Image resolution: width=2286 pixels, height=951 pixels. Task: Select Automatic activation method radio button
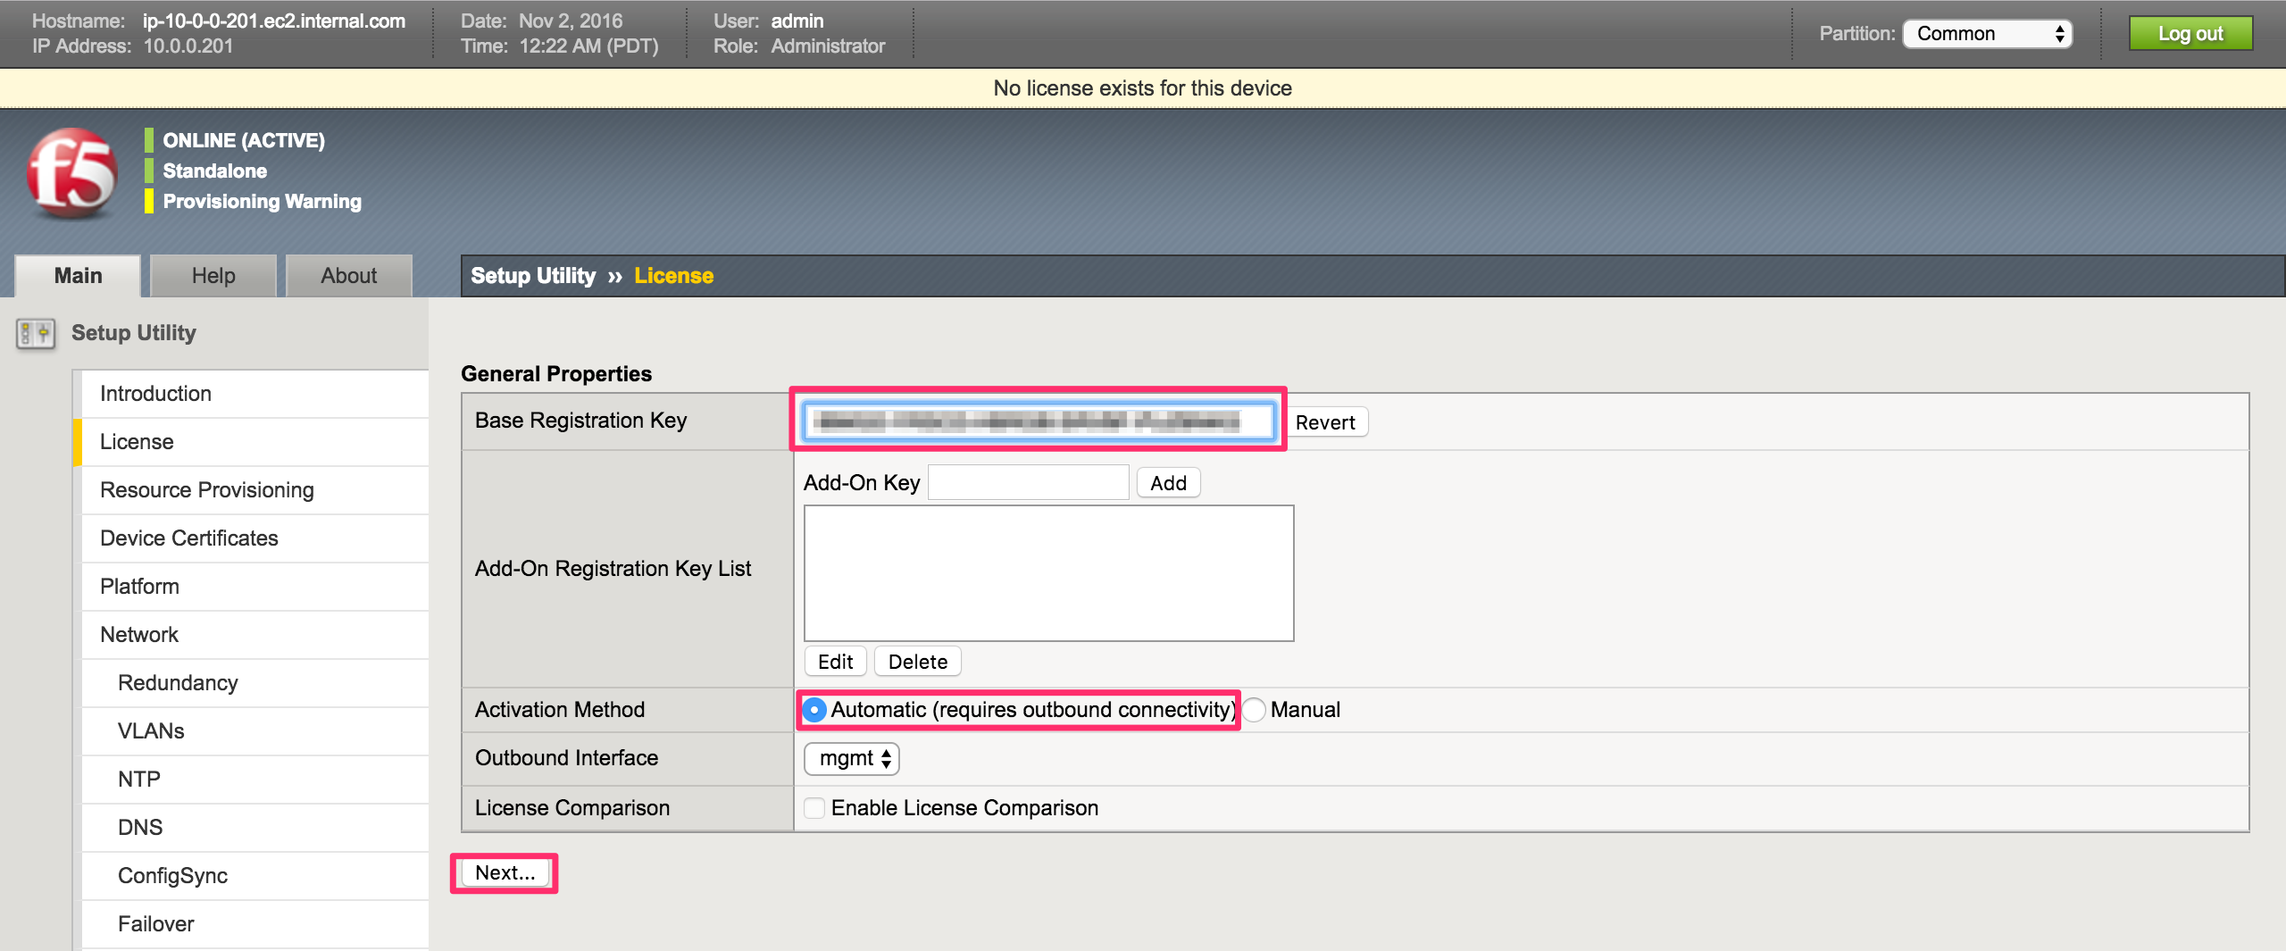(x=814, y=710)
